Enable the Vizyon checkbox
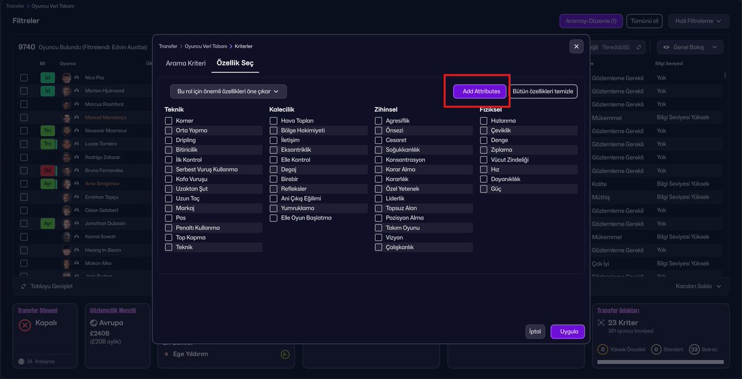This screenshot has width=742, height=379. pyautogui.click(x=379, y=237)
